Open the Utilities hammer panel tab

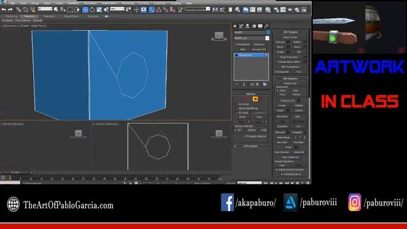pyautogui.click(x=266, y=26)
